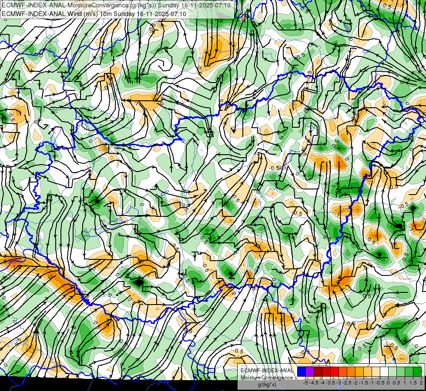
Task: Click the -2.5 tick label on the legend
Action: pyautogui.click(x=347, y=383)
